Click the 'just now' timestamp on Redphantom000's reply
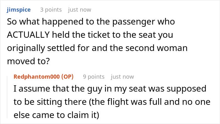This screenshot has width=220, height=124. pyautogui.click(x=122, y=77)
